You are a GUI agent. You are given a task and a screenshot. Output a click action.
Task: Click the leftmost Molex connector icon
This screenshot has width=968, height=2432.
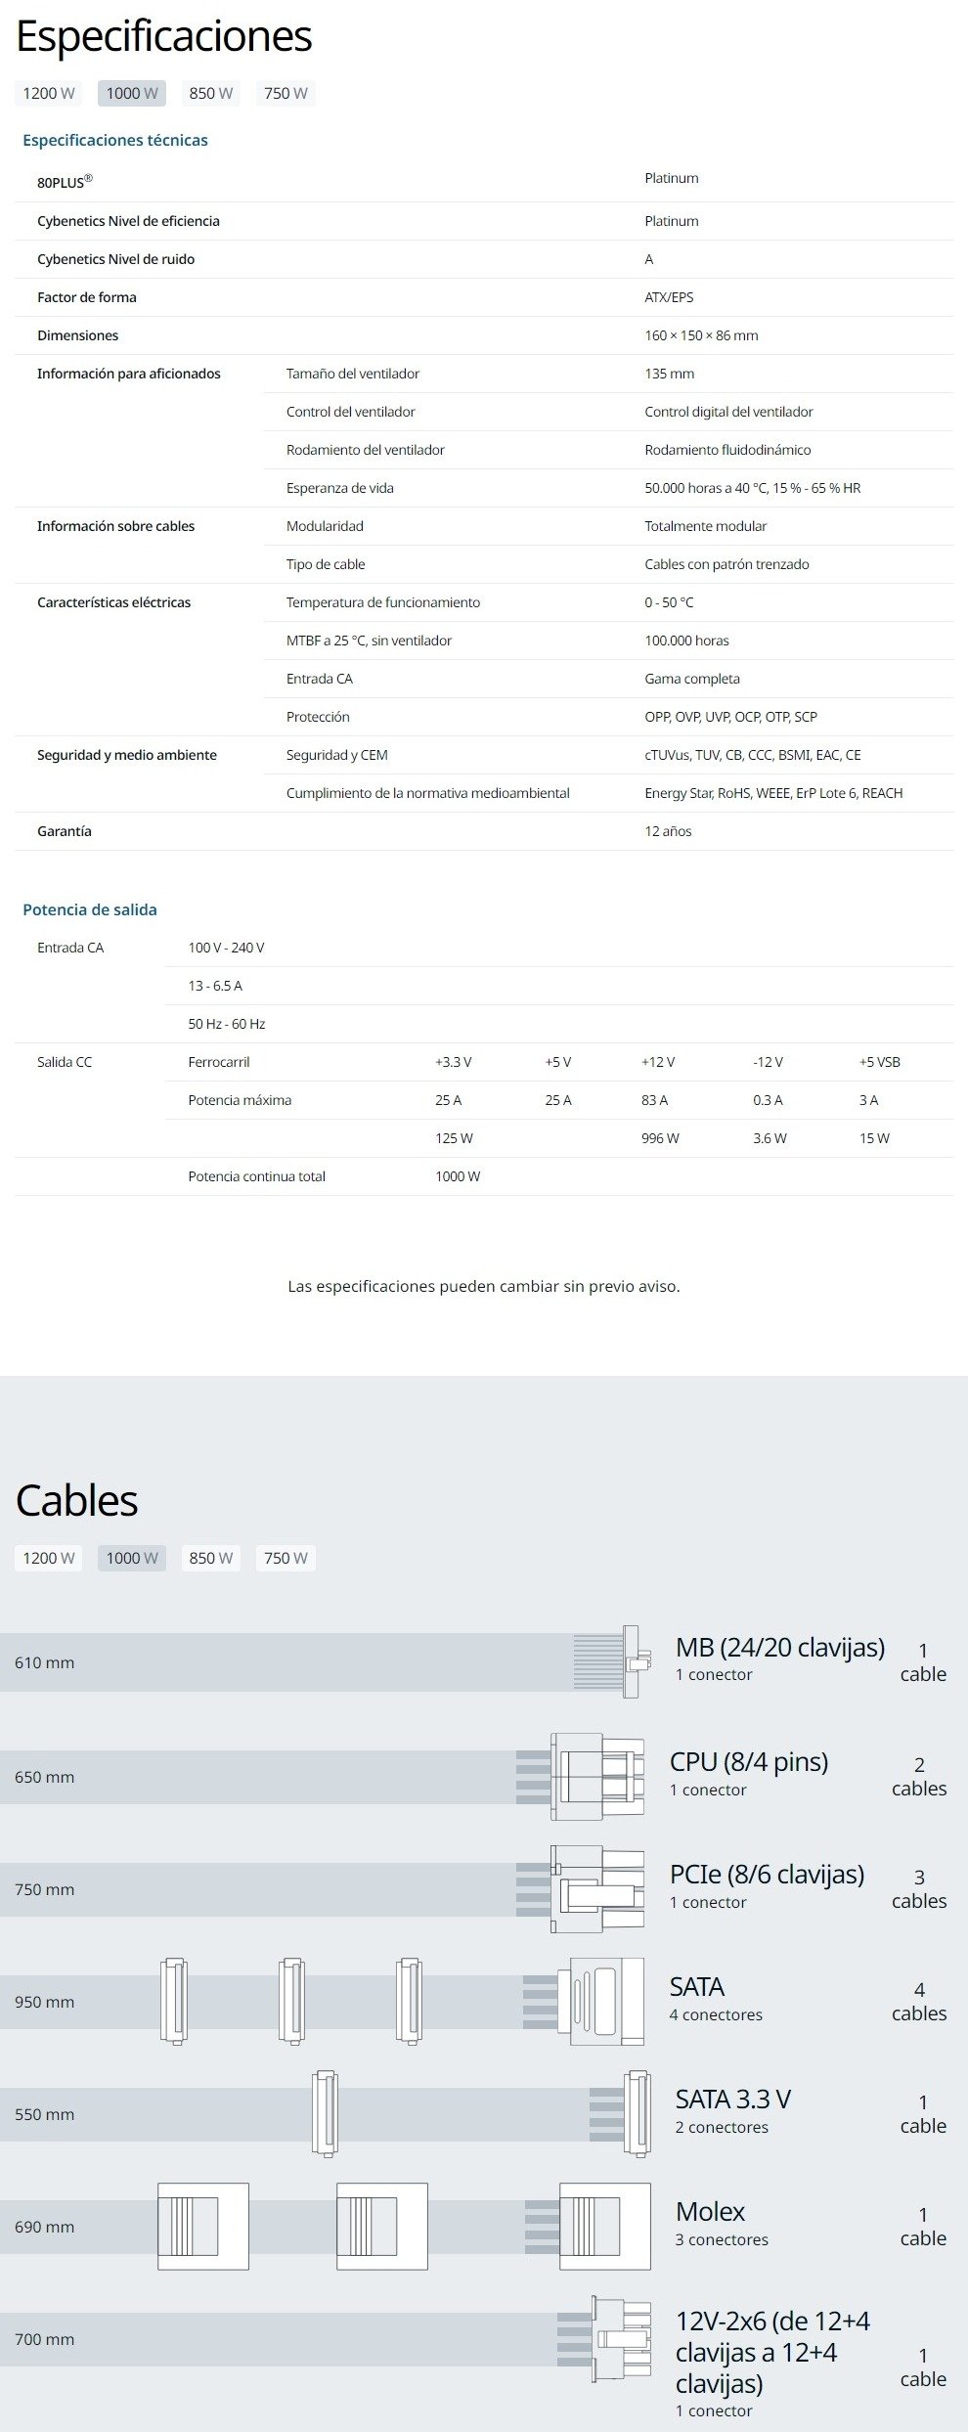202,2226
